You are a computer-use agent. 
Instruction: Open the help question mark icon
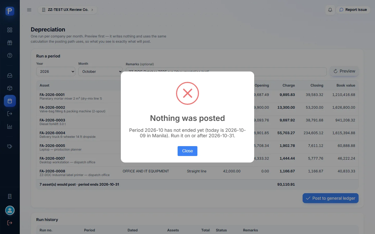tap(10, 55)
